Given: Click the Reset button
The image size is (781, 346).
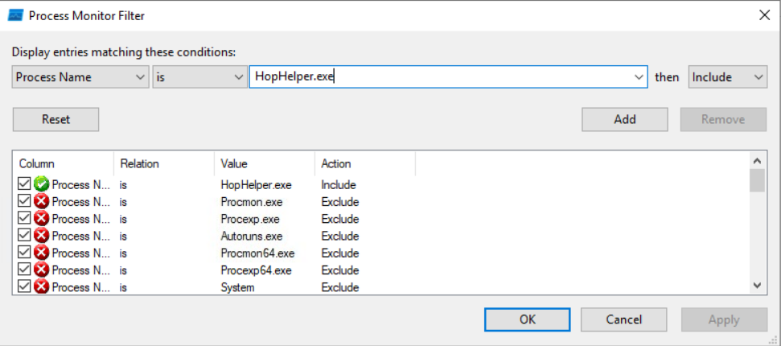Looking at the screenshot, I should 55,119.
